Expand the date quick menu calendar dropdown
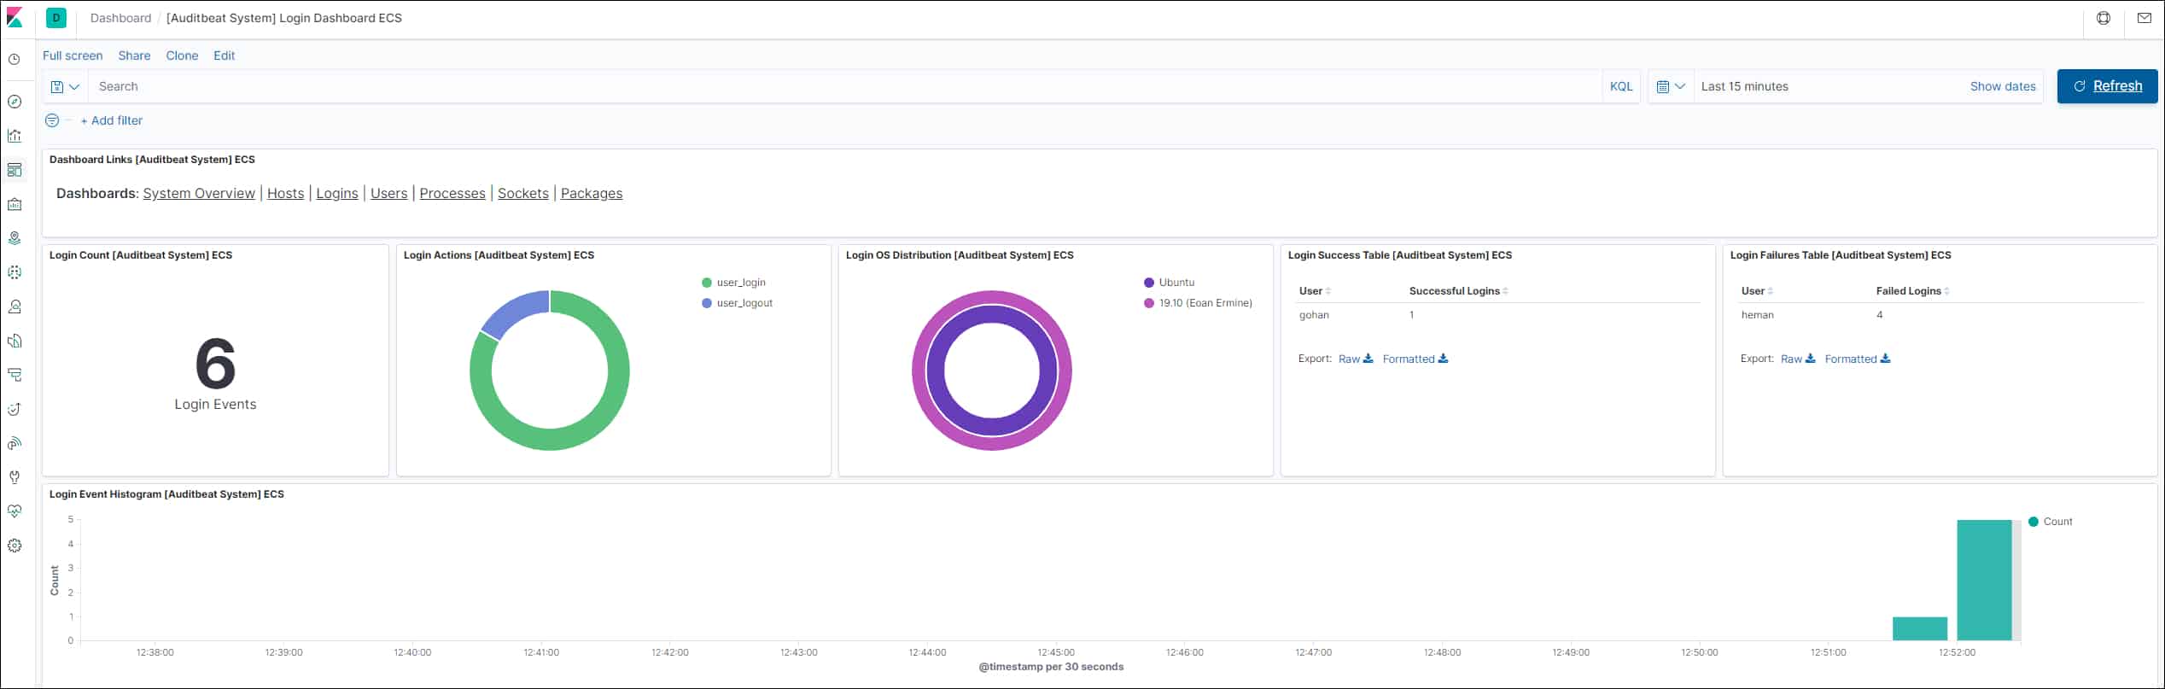The image size is (2165, 689). tap(1670, 86)
